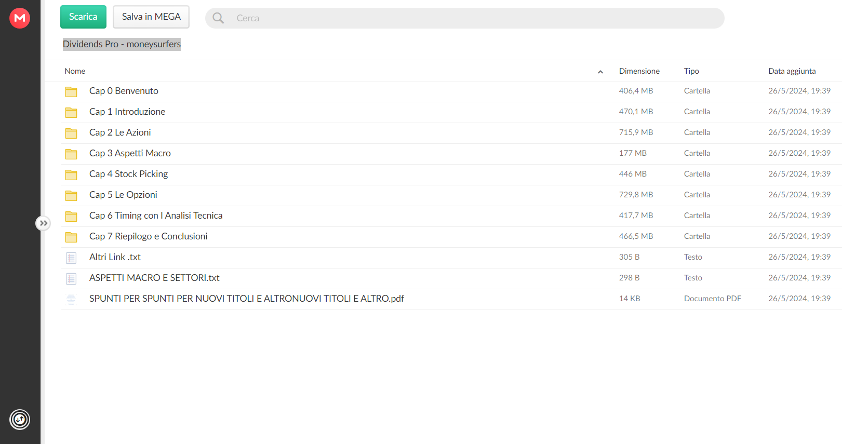This screenshot has height=444, width=842.
Task: Click Salva in MEGA button
Action: click(x=151, y=17)
